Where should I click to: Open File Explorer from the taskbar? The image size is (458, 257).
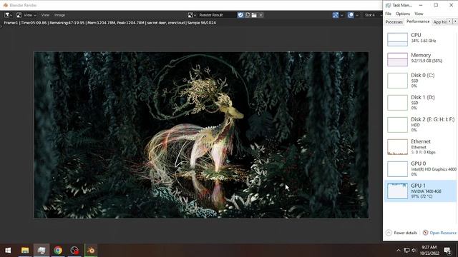click(x=25, y=251)
